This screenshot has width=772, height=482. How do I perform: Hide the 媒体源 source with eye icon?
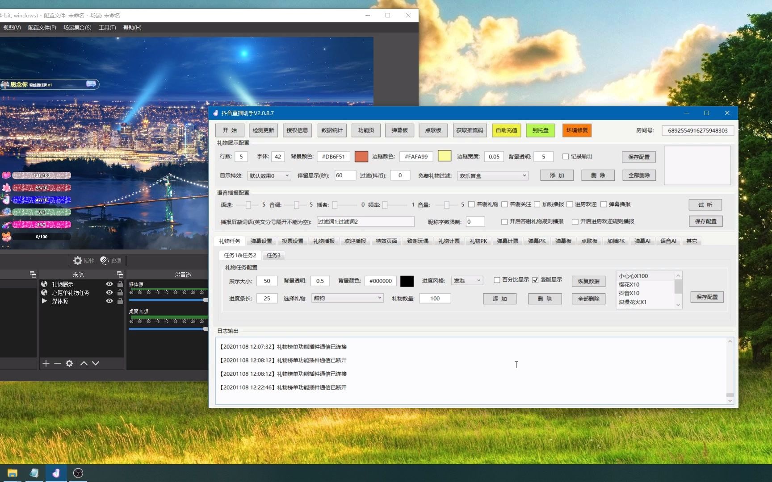coord(109,301)
